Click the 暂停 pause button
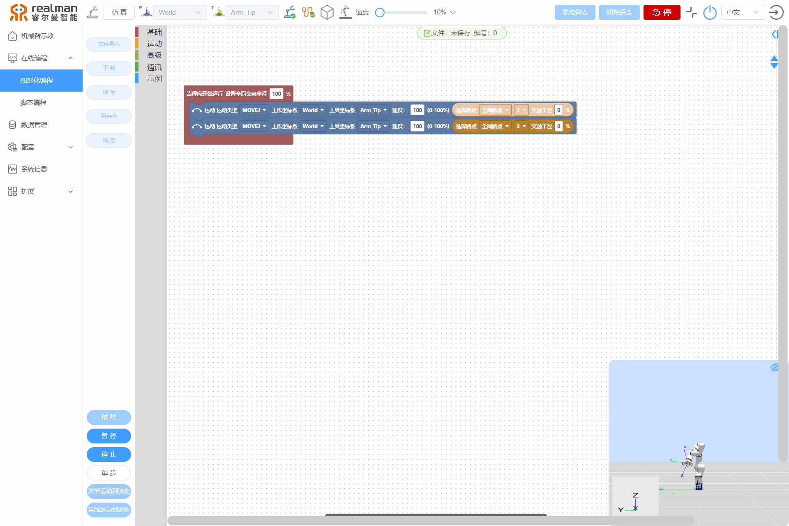789x526 pixels. click(x=109, y=436)
